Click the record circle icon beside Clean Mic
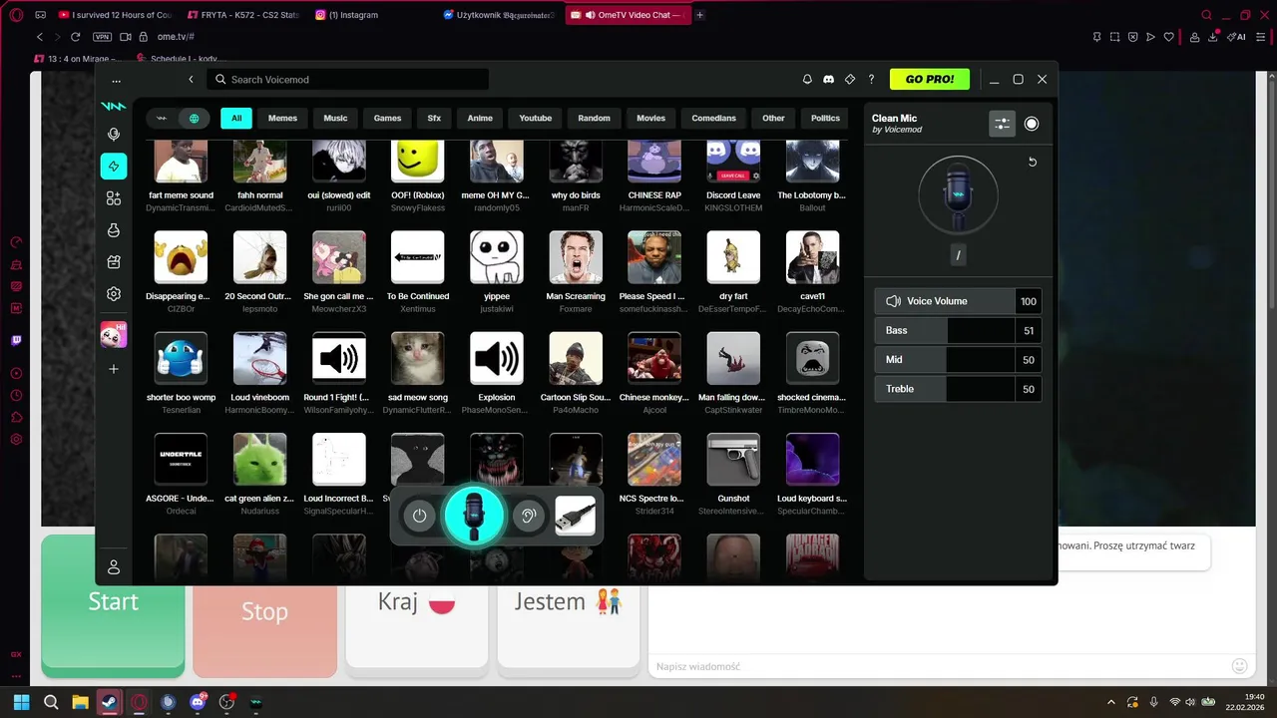Image resolution: width=1277 pixels, height=718 pixels. pyautogui.click(x=1032, y=124)
